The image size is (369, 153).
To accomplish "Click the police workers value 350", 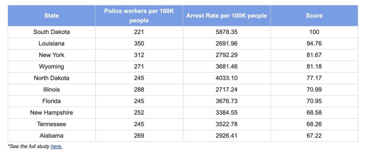I will tap(139, 43).
